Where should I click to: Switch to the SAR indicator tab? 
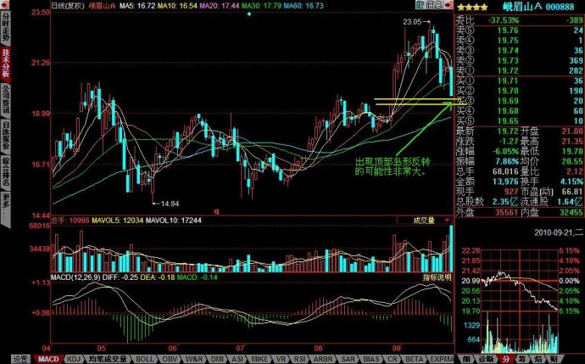348,359
